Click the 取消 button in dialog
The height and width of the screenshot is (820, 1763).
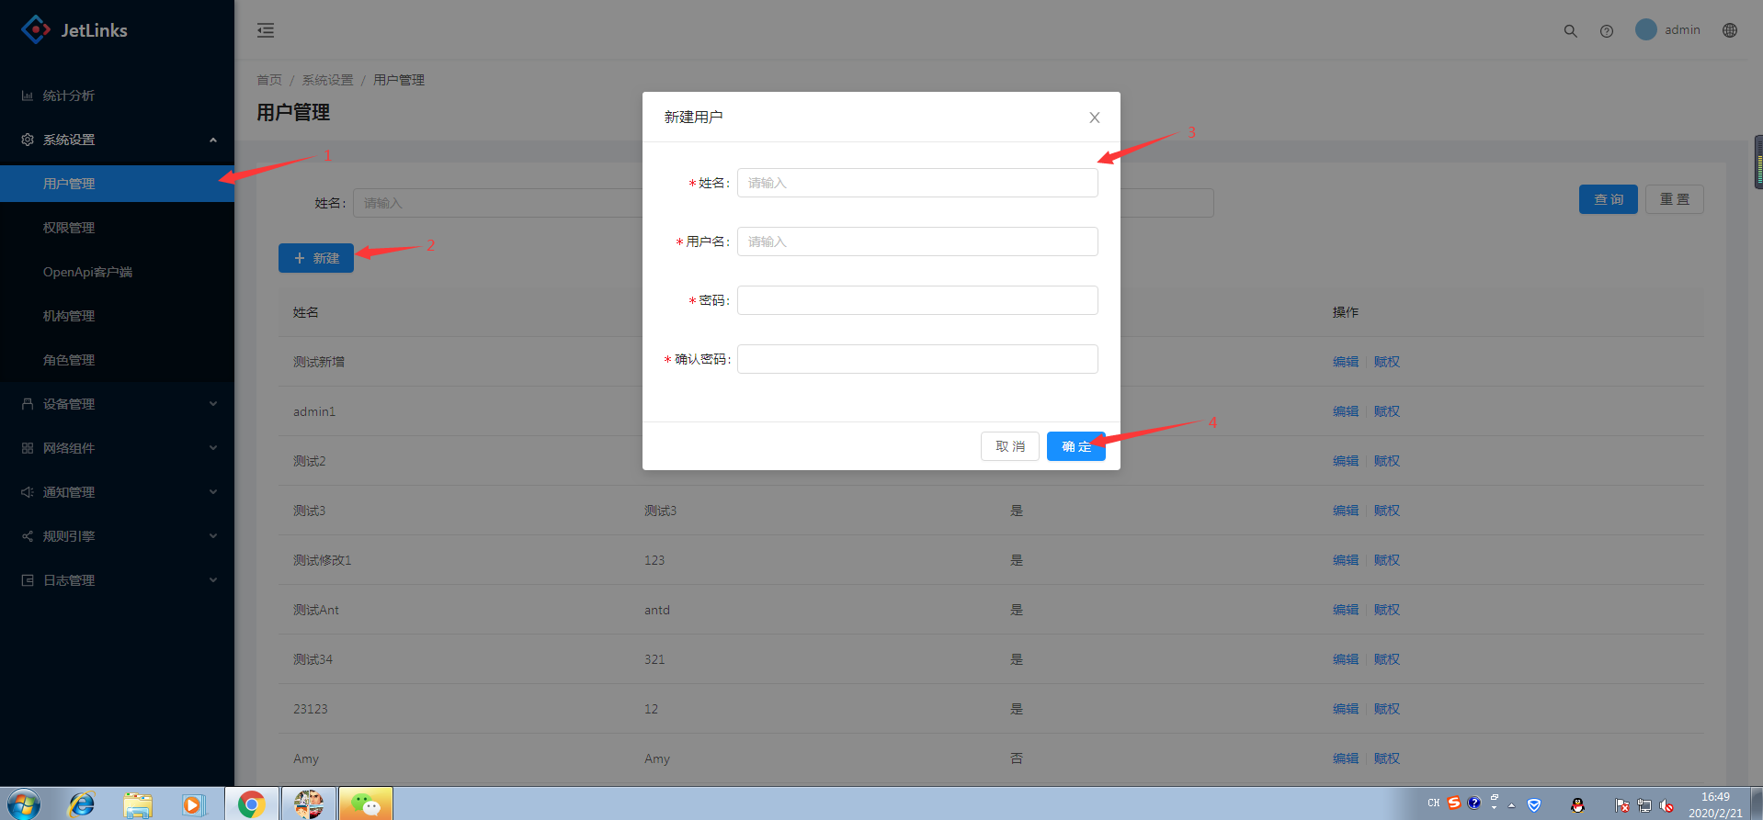[x=1009, y=446]
